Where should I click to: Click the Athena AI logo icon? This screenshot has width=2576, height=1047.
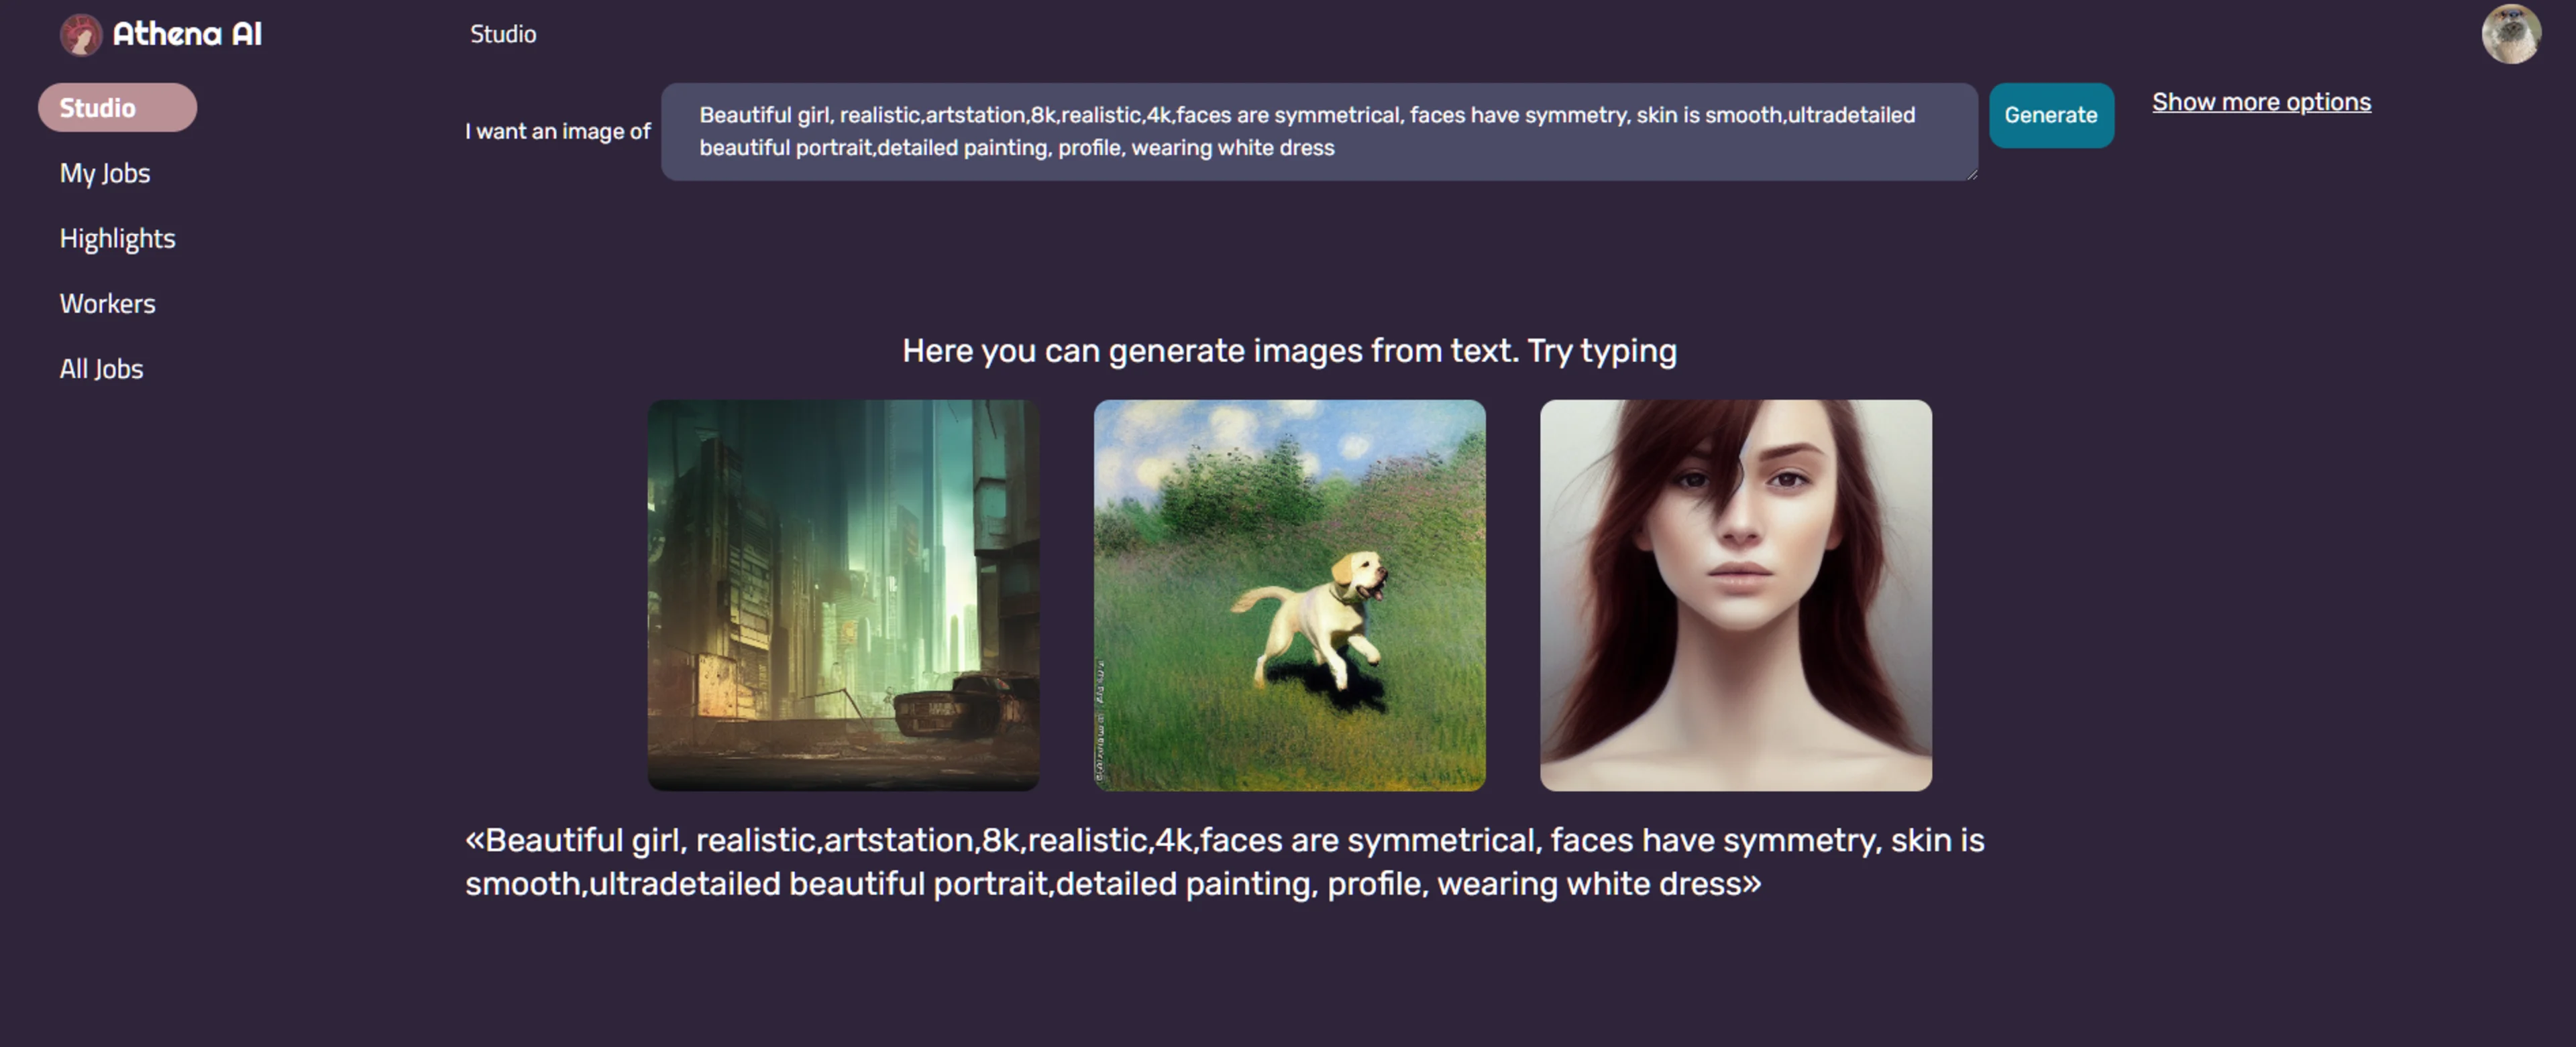[81, 35]
